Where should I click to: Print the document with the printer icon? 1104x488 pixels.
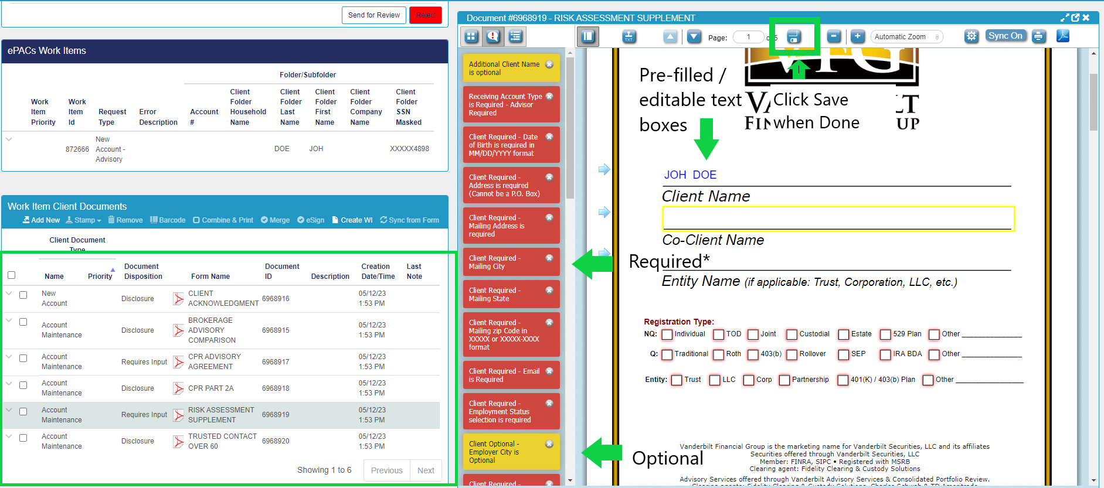pos(1039,36)
